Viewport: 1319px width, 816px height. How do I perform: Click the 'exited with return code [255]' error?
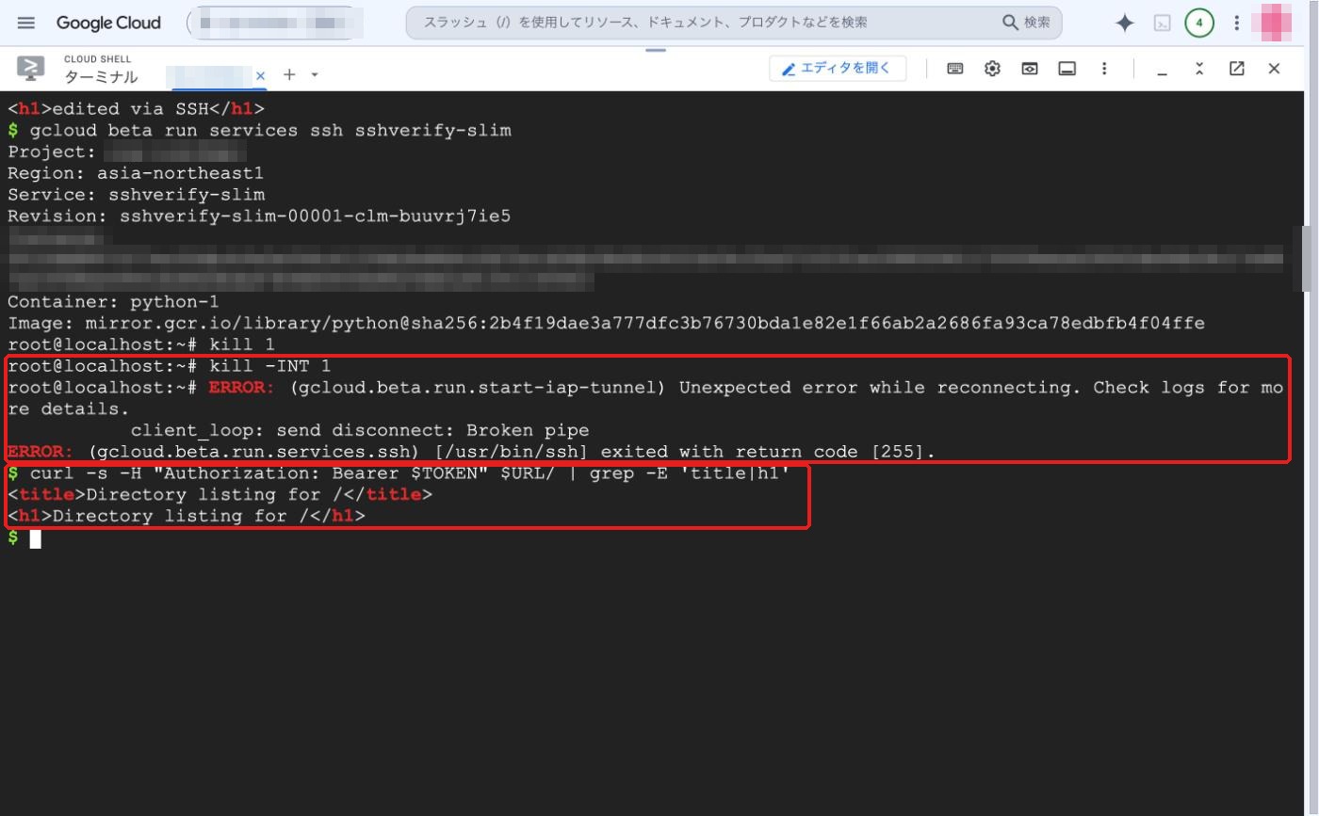[768, 453]
